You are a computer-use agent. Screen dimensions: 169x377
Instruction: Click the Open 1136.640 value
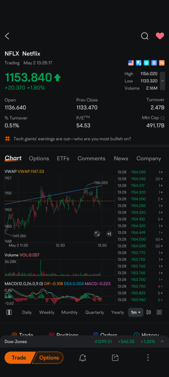tap(16, 108)
